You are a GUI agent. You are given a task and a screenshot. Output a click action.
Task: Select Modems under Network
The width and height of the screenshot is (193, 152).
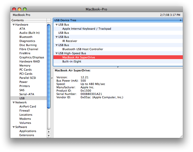25,119
